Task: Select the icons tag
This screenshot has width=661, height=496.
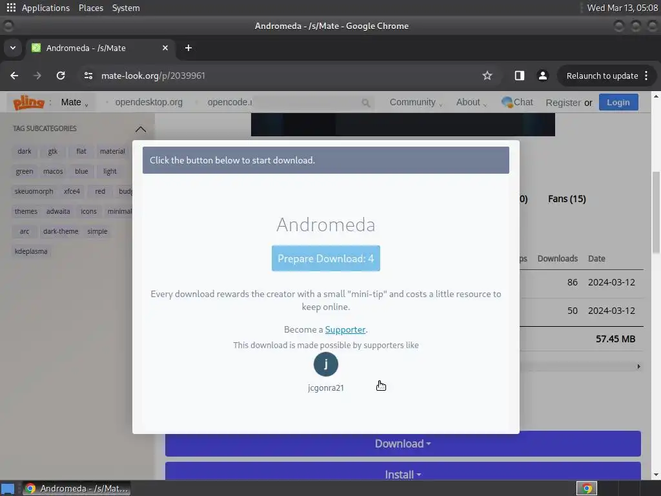Action: tap(88, 211)
